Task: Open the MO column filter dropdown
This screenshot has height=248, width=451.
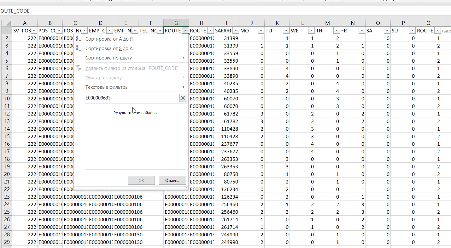Action: point(261,31)
